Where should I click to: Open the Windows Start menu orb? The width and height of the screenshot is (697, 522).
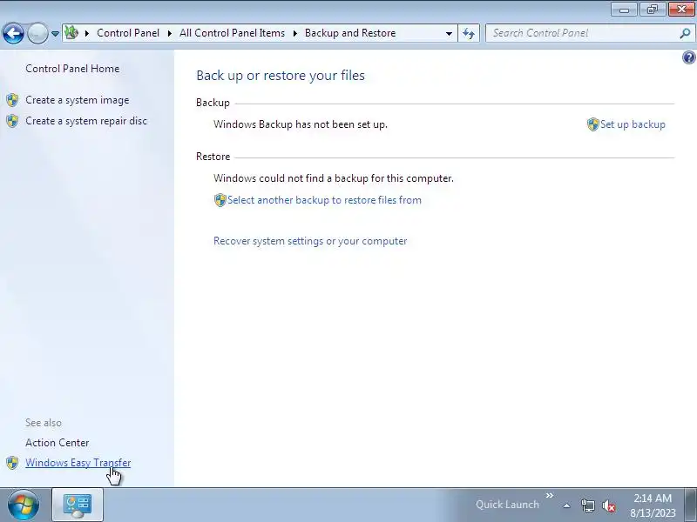pyautogui.click(x=24, y=505)
